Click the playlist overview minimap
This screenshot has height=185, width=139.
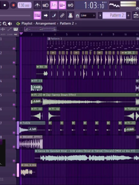(40, 29)
